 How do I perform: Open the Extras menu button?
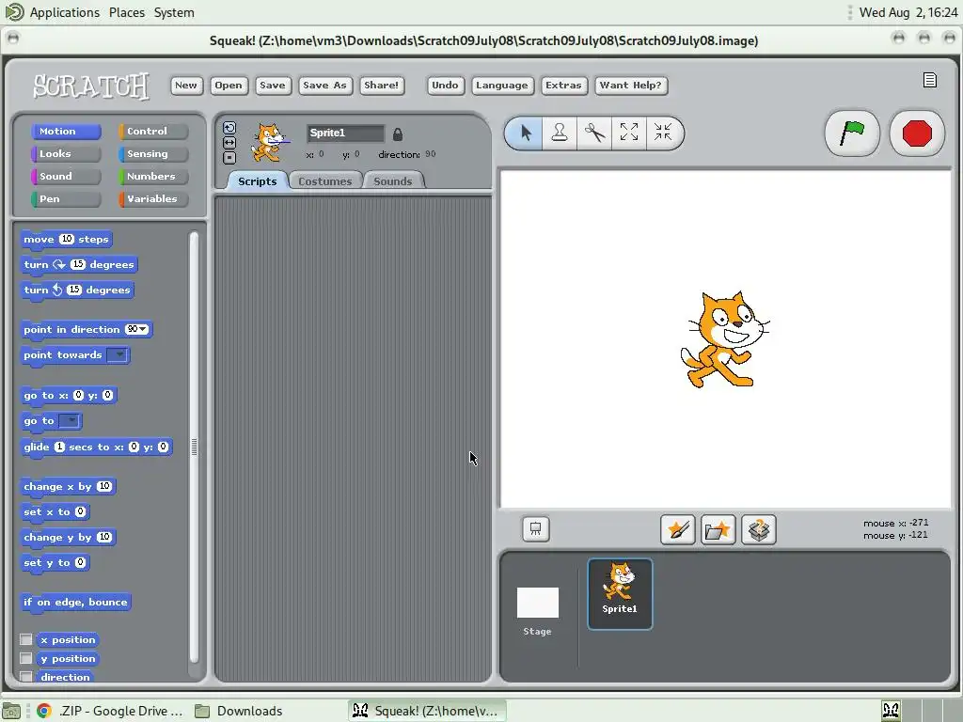(x=563, y=86)
